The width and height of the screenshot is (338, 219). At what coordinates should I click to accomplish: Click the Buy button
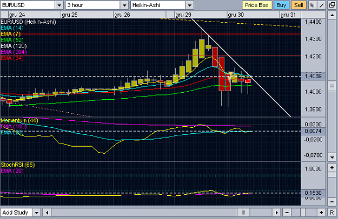[x=281, y=5]
